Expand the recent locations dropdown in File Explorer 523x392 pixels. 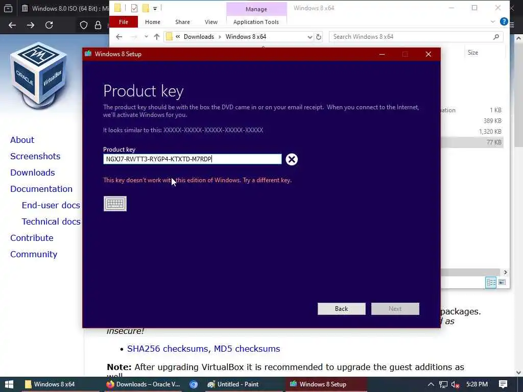coord(146,37)
